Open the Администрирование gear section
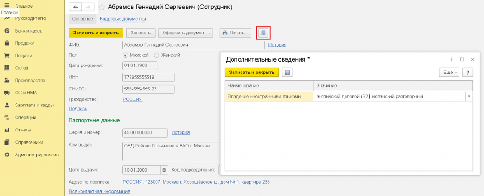484x196 pixels. click(x=36, y=155)
